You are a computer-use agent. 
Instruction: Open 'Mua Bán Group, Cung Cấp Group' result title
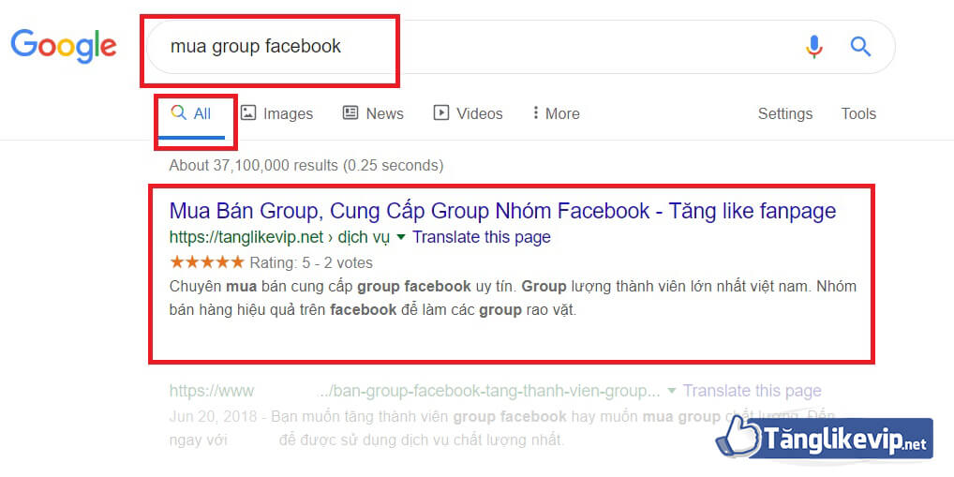click(x=502, y=211)
